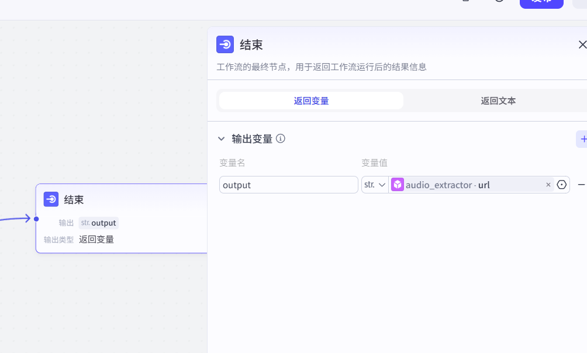Switch to the 返回变量 tab

tap(311, 101)
